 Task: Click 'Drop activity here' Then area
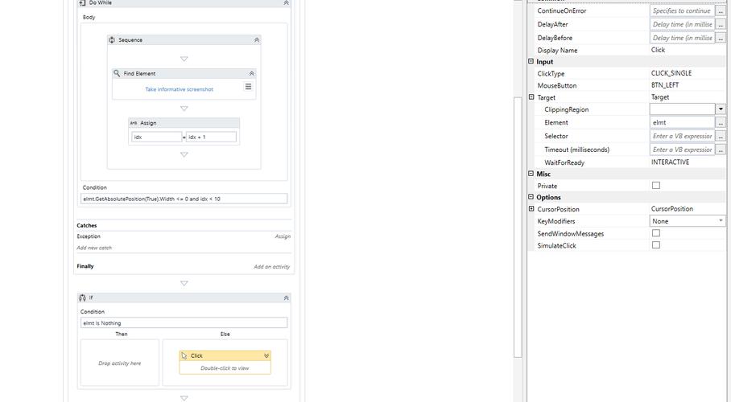[120, 363]
